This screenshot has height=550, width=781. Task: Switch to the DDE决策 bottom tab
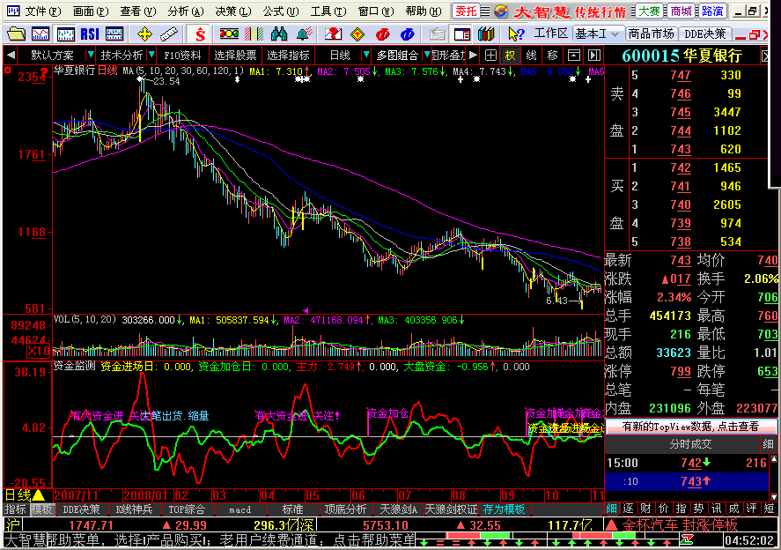81,509
